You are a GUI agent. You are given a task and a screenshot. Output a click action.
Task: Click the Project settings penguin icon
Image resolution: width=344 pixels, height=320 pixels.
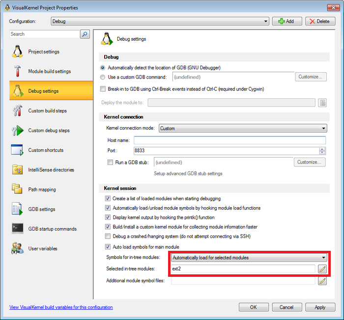[17, 52]
